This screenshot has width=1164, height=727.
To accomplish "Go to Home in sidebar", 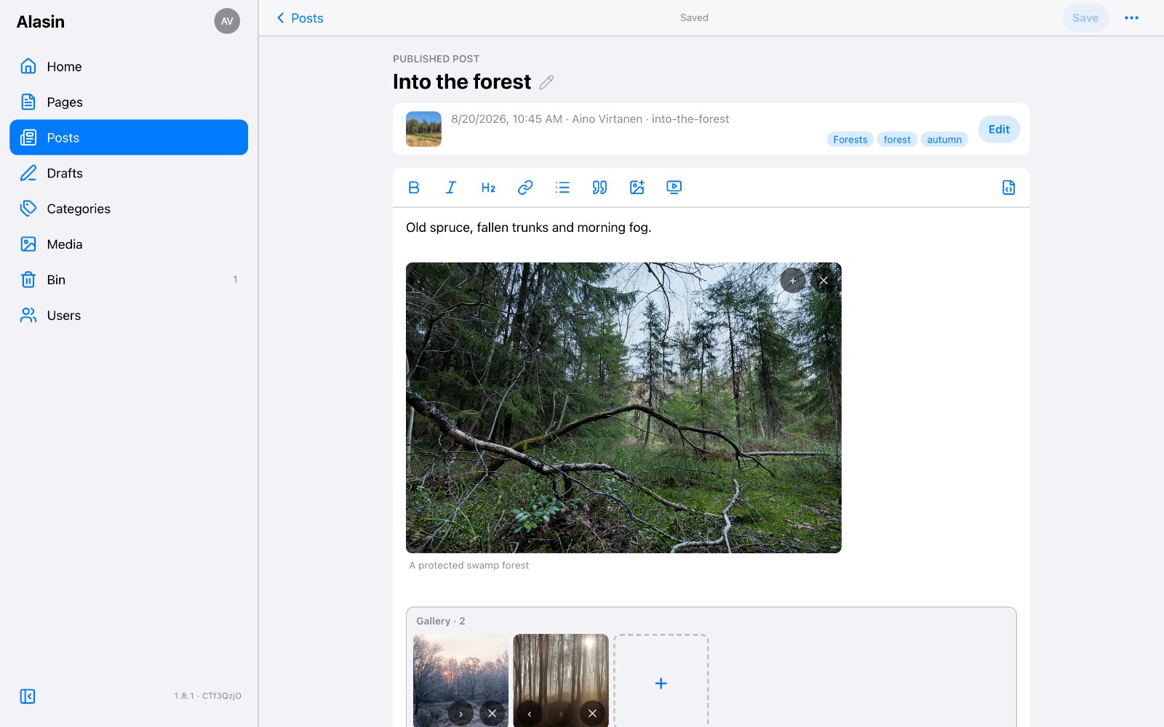I will coord(129,66).
